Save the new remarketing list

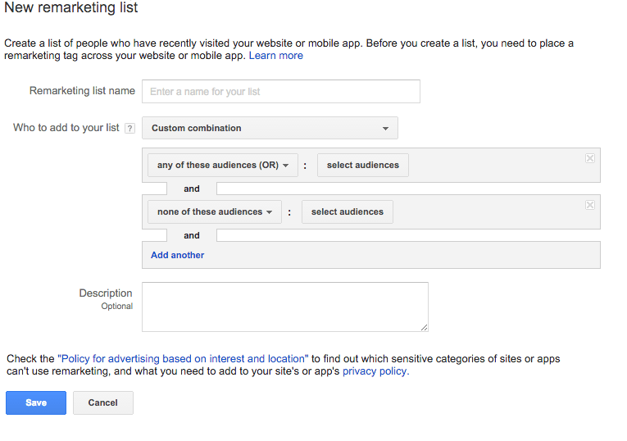[x=36, y=402]
